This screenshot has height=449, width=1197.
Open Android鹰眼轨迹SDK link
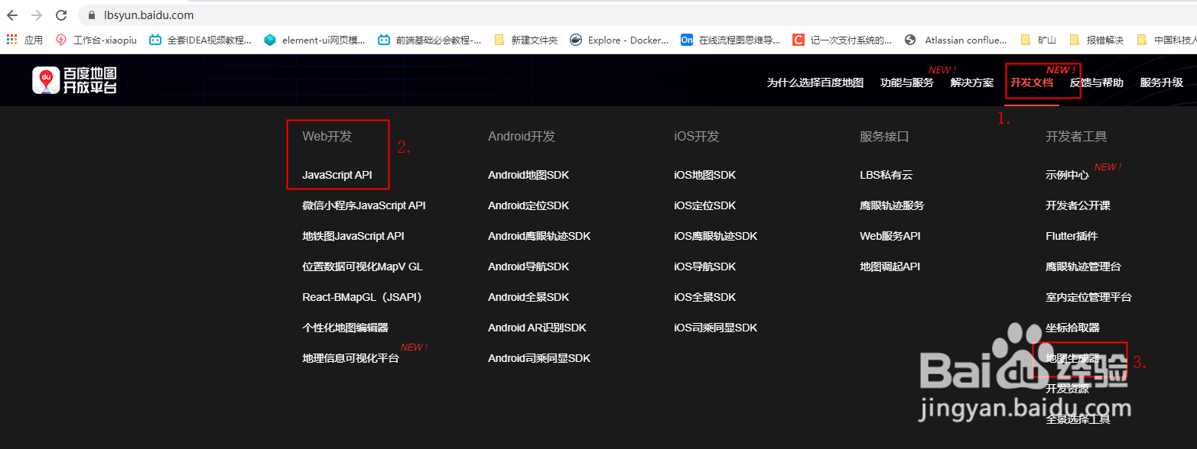tap(539, 236)
